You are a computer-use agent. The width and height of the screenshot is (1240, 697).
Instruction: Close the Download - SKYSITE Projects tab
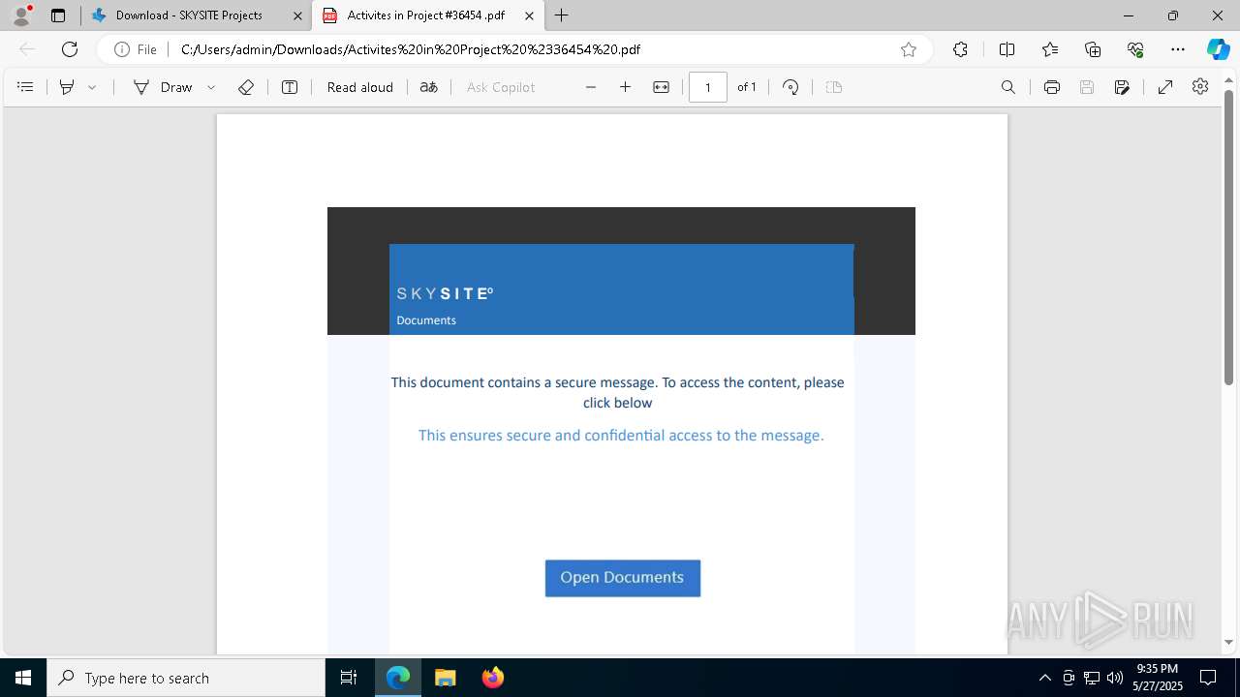point(297,15)
